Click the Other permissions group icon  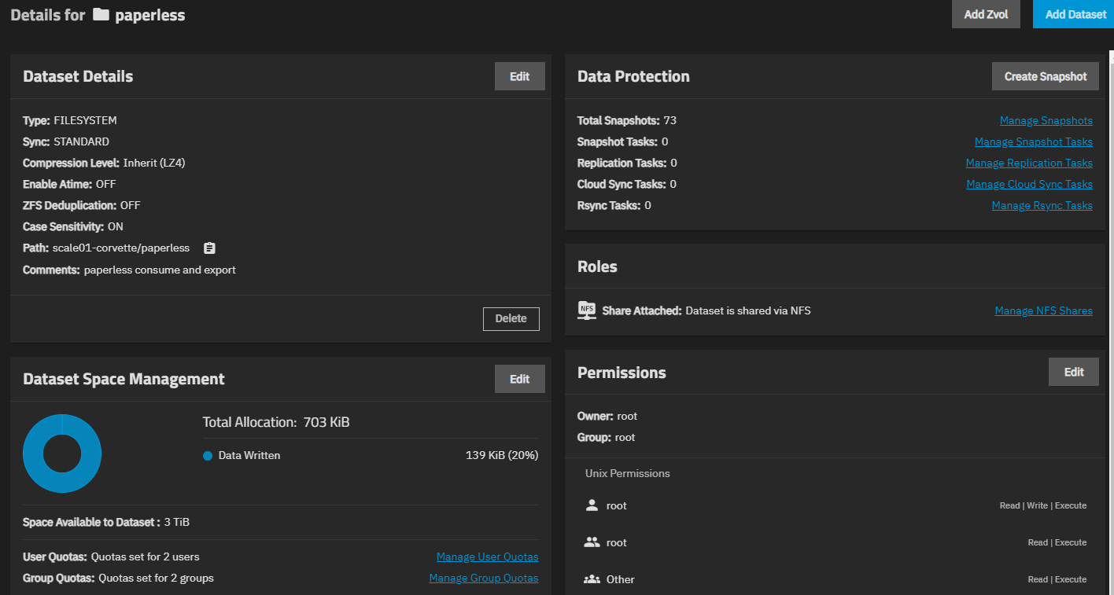592,579
